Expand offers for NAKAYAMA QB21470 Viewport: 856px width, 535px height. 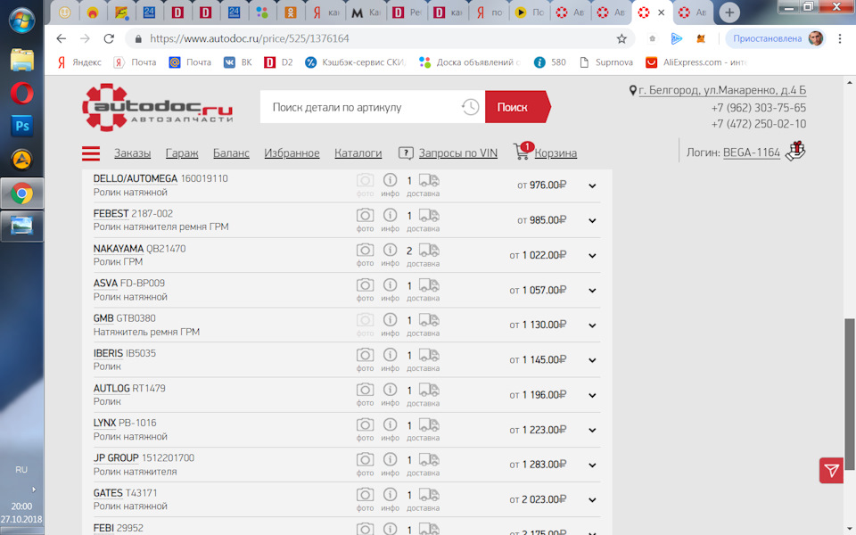pyautogui.click(x=592, y=256)
